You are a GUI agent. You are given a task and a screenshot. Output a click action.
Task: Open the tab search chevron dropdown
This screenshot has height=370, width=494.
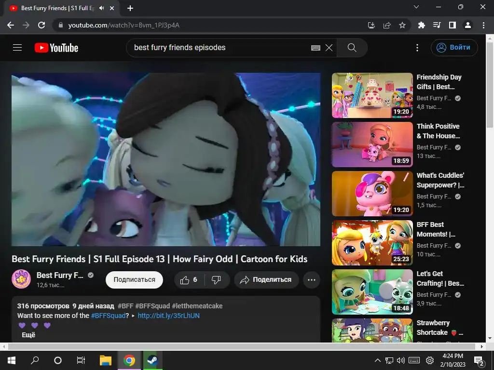[416, 7]
